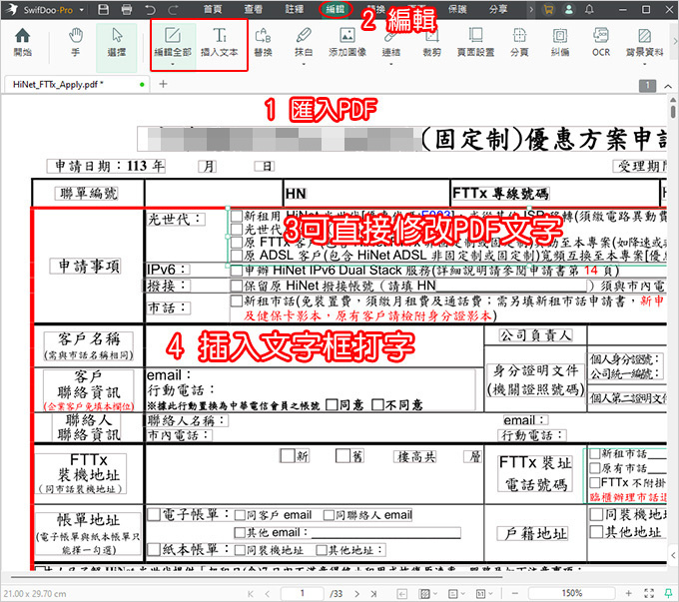
Task: Open the user account avatar
Action: point(569,9)
